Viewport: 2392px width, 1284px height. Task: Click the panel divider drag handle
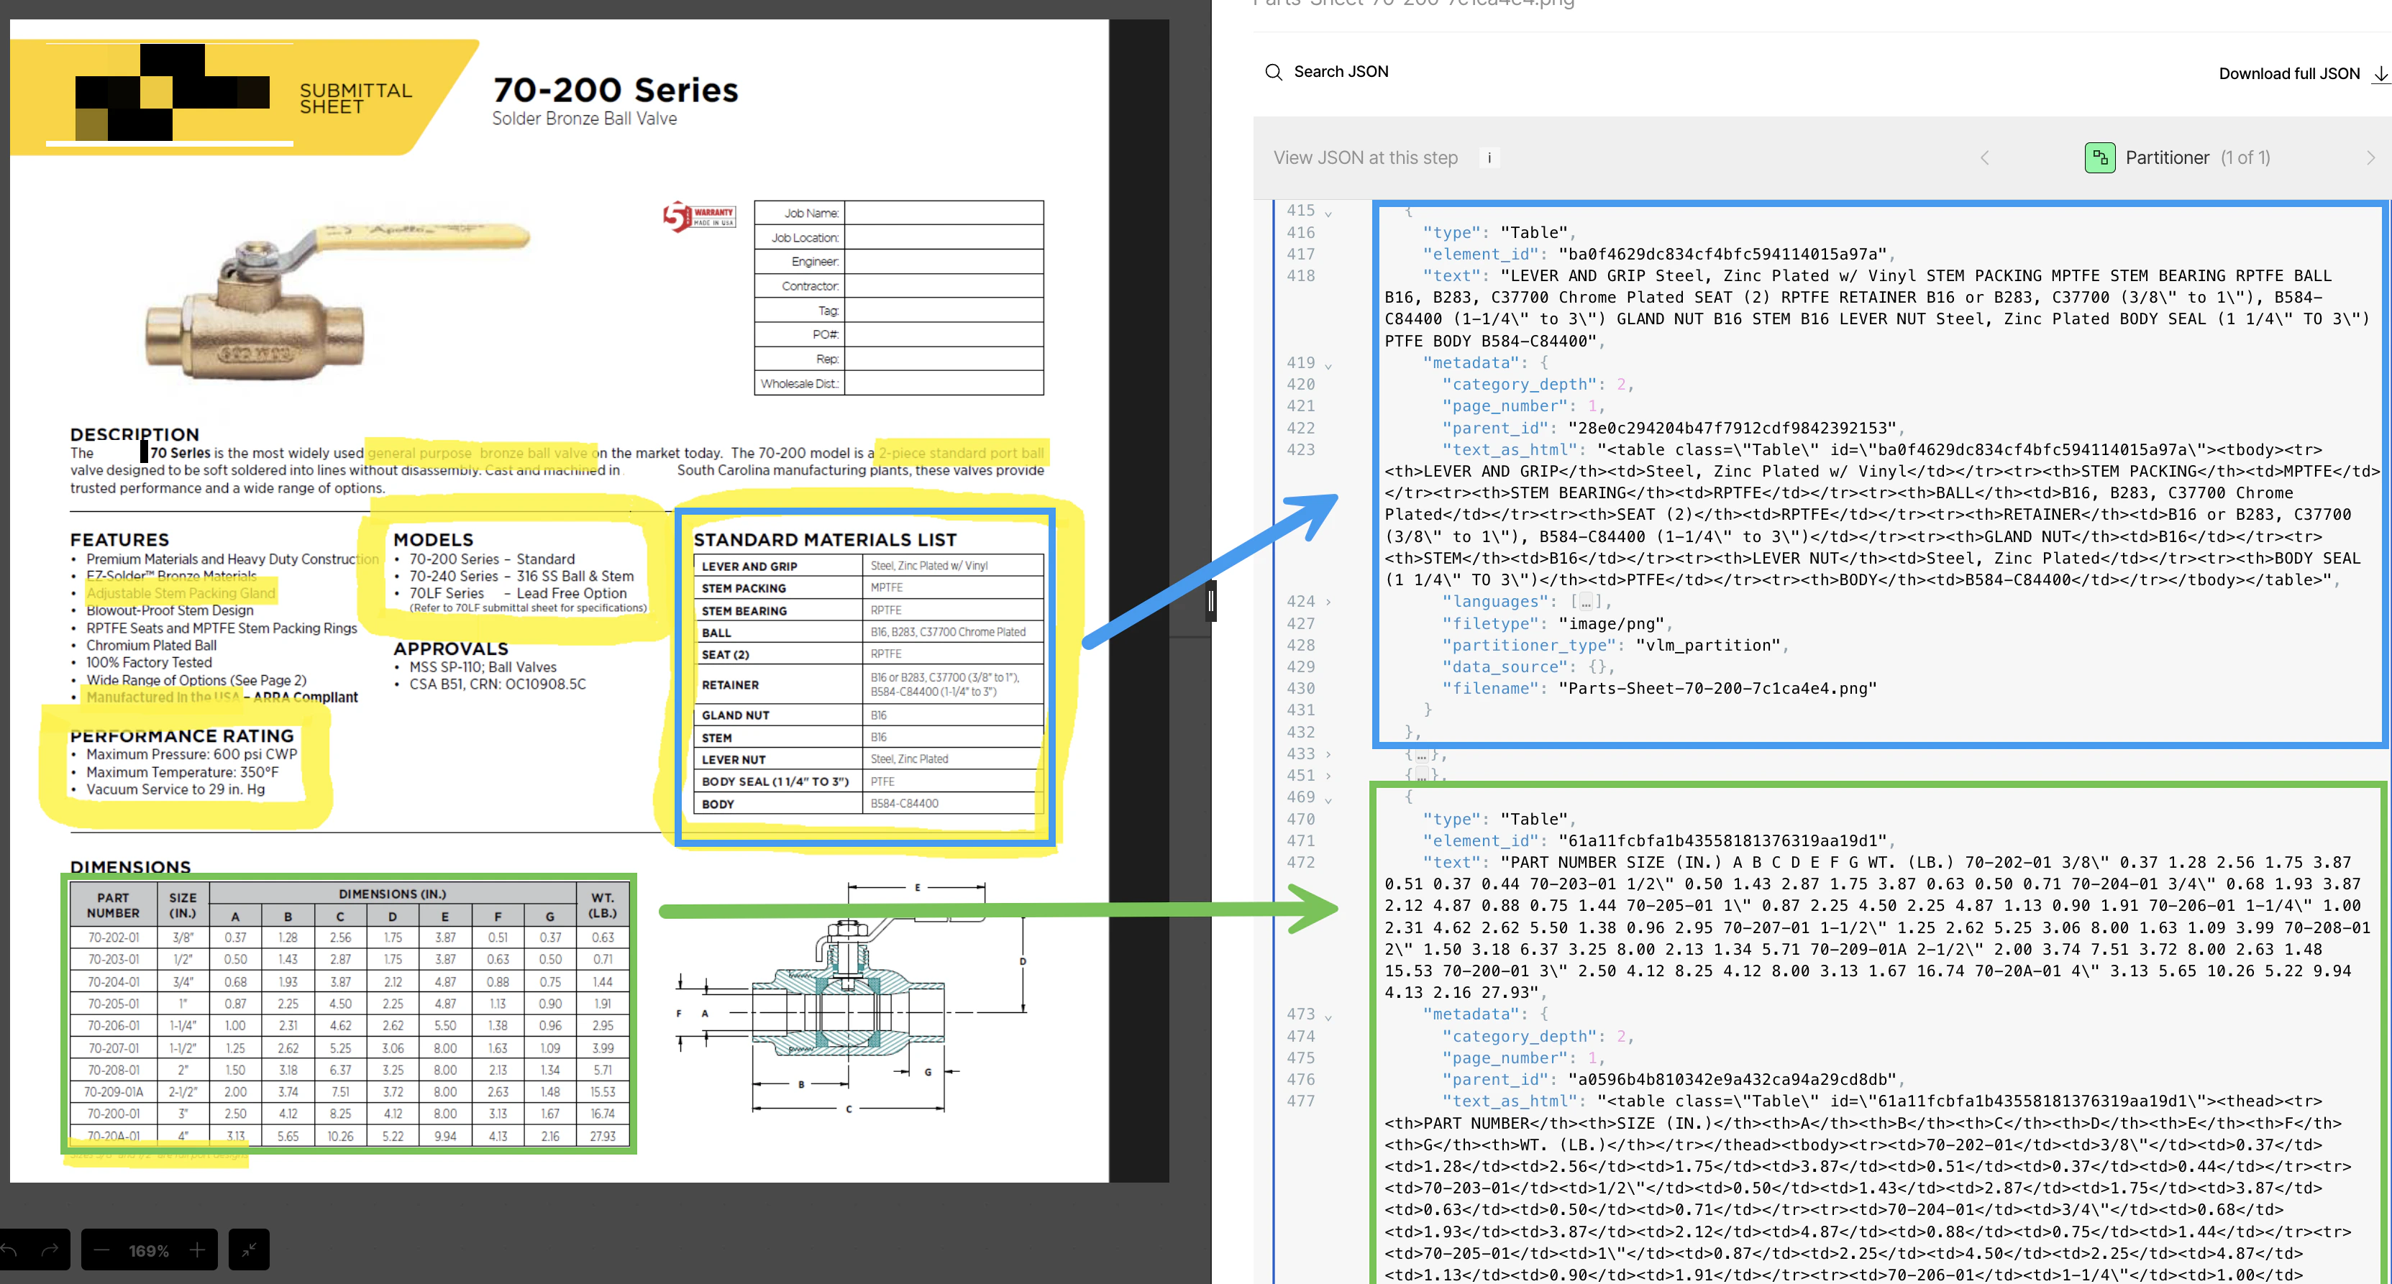tap(1211, 602)
